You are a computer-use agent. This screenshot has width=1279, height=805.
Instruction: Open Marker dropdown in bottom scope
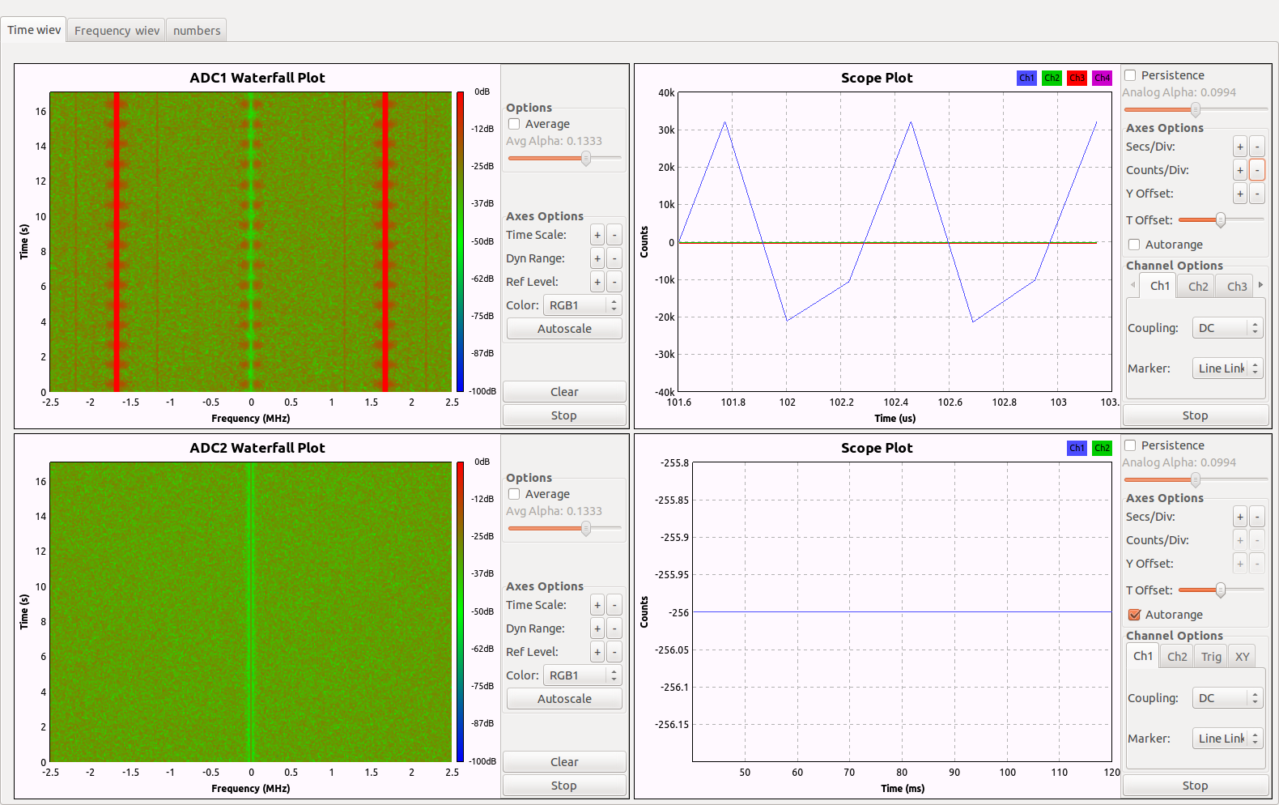click(1227, 739)
